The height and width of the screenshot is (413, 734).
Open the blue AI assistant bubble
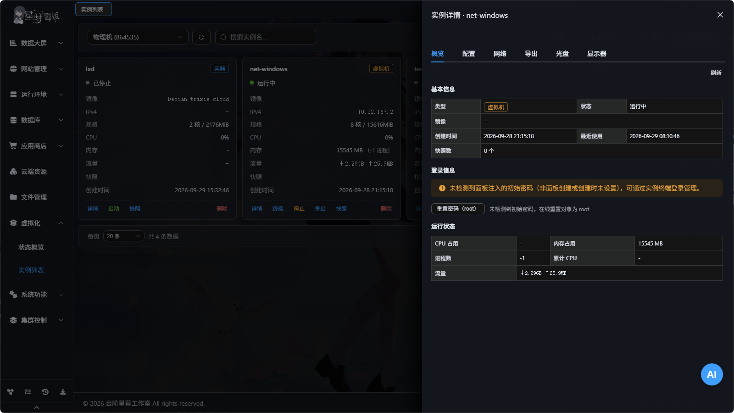coord(712,374)
